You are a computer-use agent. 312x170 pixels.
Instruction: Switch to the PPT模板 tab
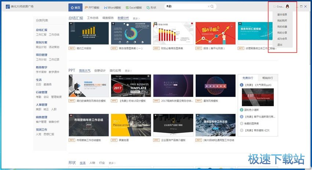[x=92, y=8]
